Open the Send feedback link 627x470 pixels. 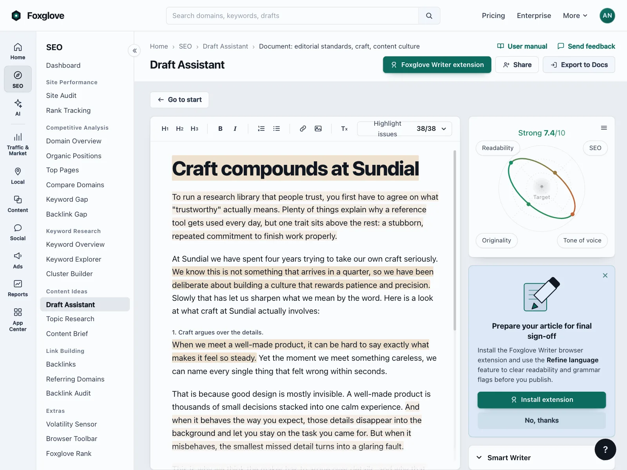pos(586,46)
